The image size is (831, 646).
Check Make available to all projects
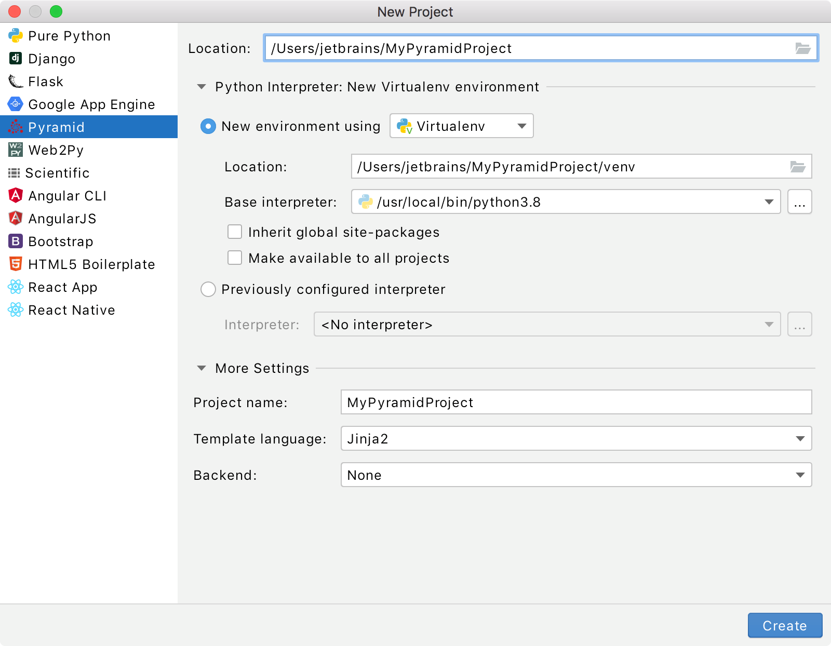[x=235, y=258]
